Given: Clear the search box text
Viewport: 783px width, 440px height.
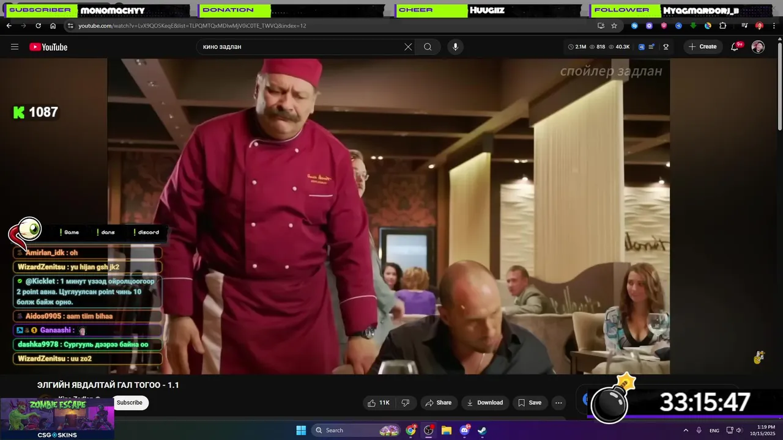Looking at the screenshot, I should [408, 47].
